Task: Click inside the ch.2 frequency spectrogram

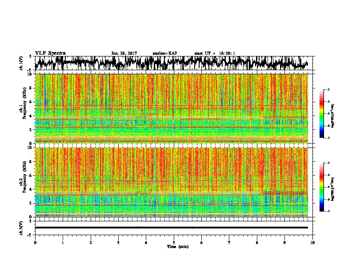Action: pyautogui.click(x=172, y=182)
